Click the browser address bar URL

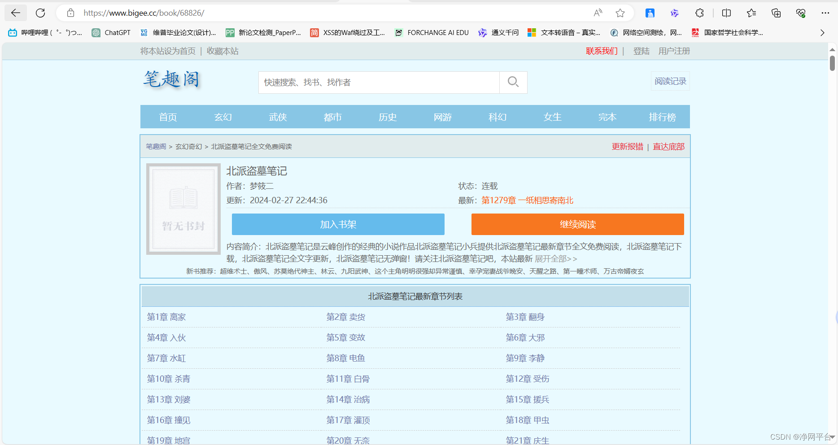pos(144,13)
